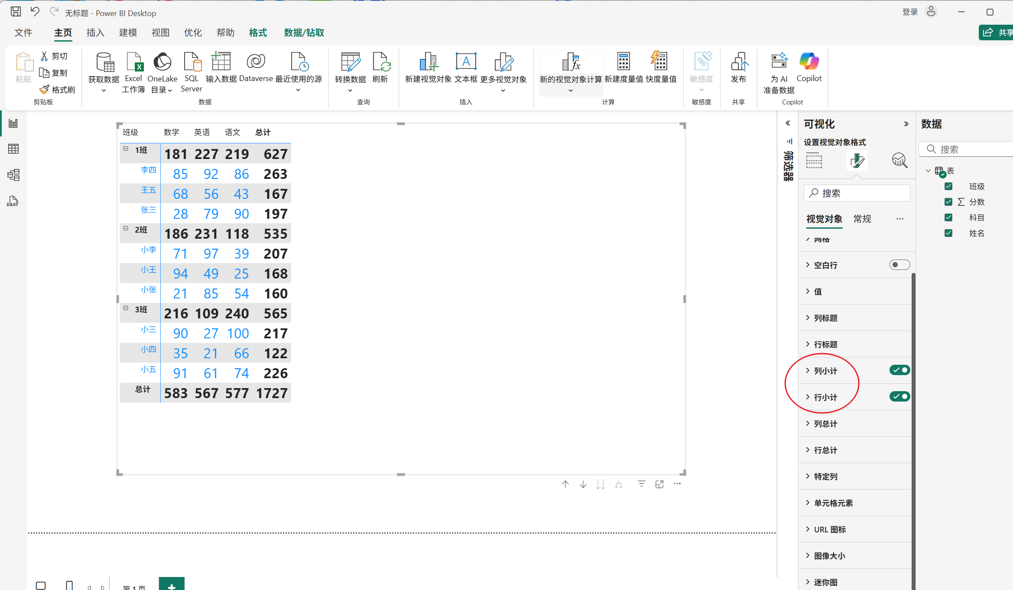Add a new report page

(x=172, y=585)
